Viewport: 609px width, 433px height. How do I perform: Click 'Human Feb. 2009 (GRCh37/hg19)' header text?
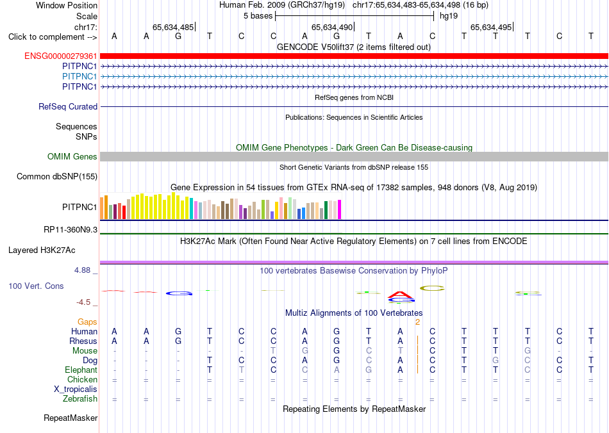pyautogui.click(x=282, y=5)
